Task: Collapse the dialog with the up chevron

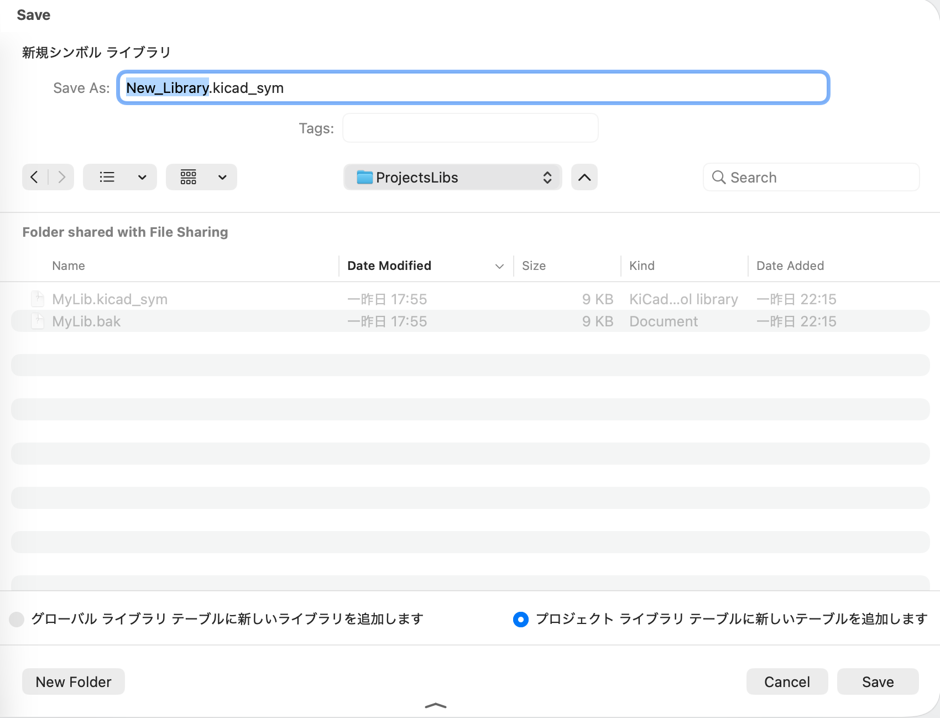Action: 584,177
